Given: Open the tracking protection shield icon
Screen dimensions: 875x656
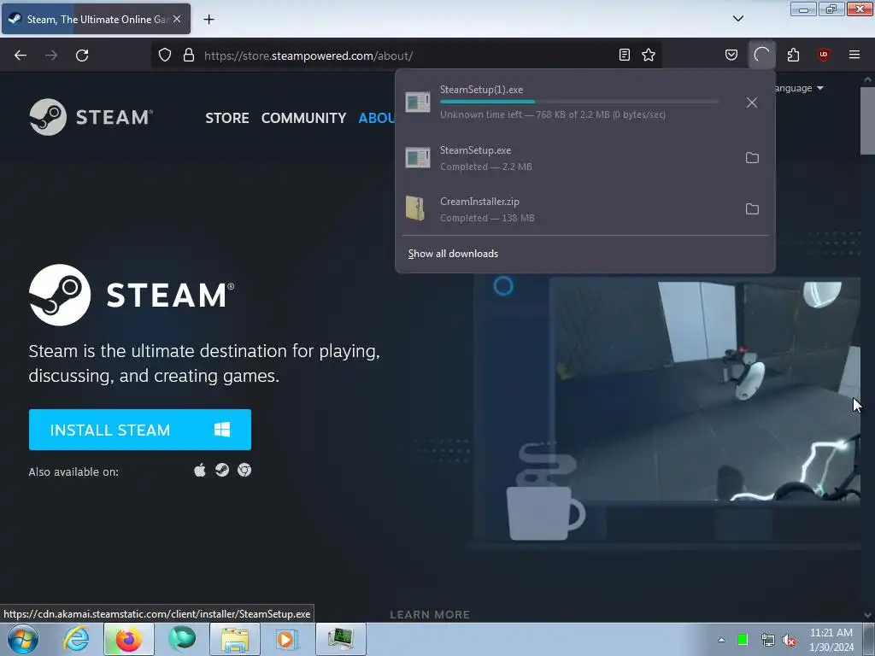Looking at the screenshot, I should tap(165, 55).
